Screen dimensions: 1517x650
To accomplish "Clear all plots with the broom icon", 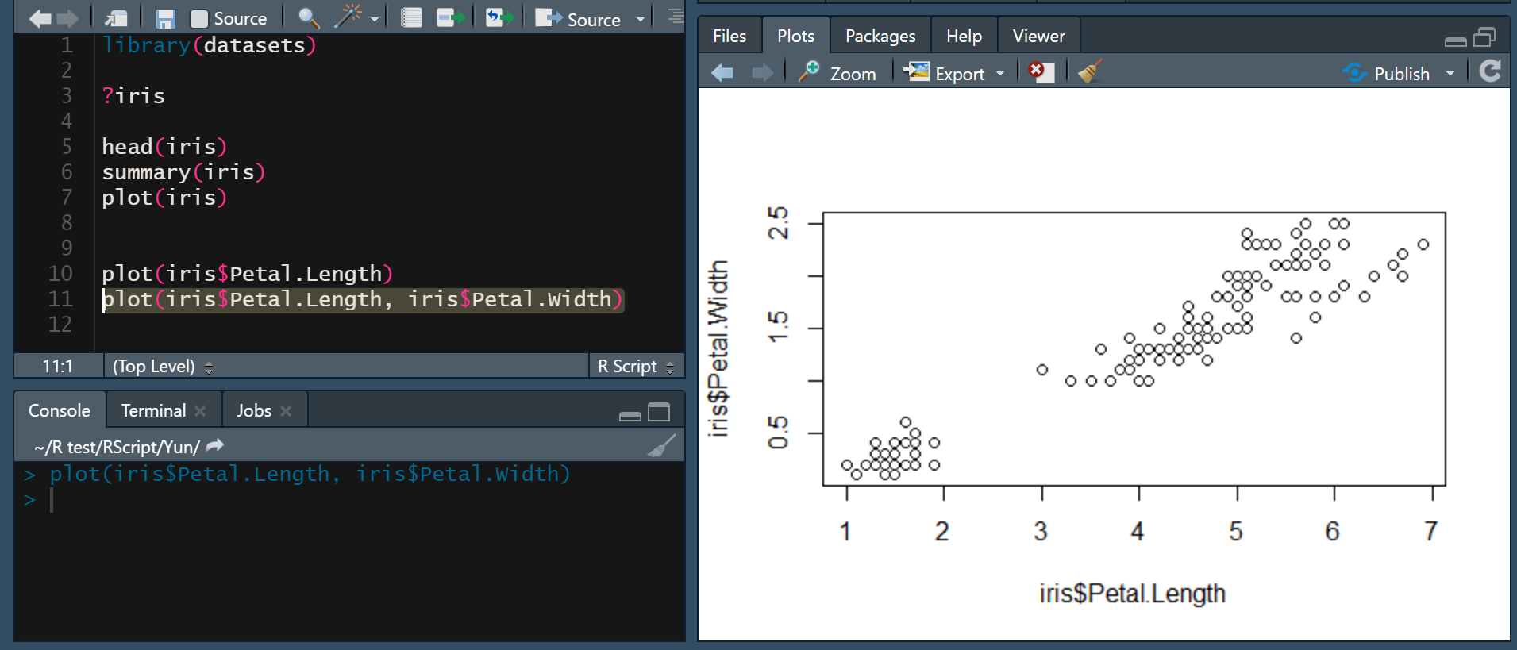I will tap(1090, 71).
